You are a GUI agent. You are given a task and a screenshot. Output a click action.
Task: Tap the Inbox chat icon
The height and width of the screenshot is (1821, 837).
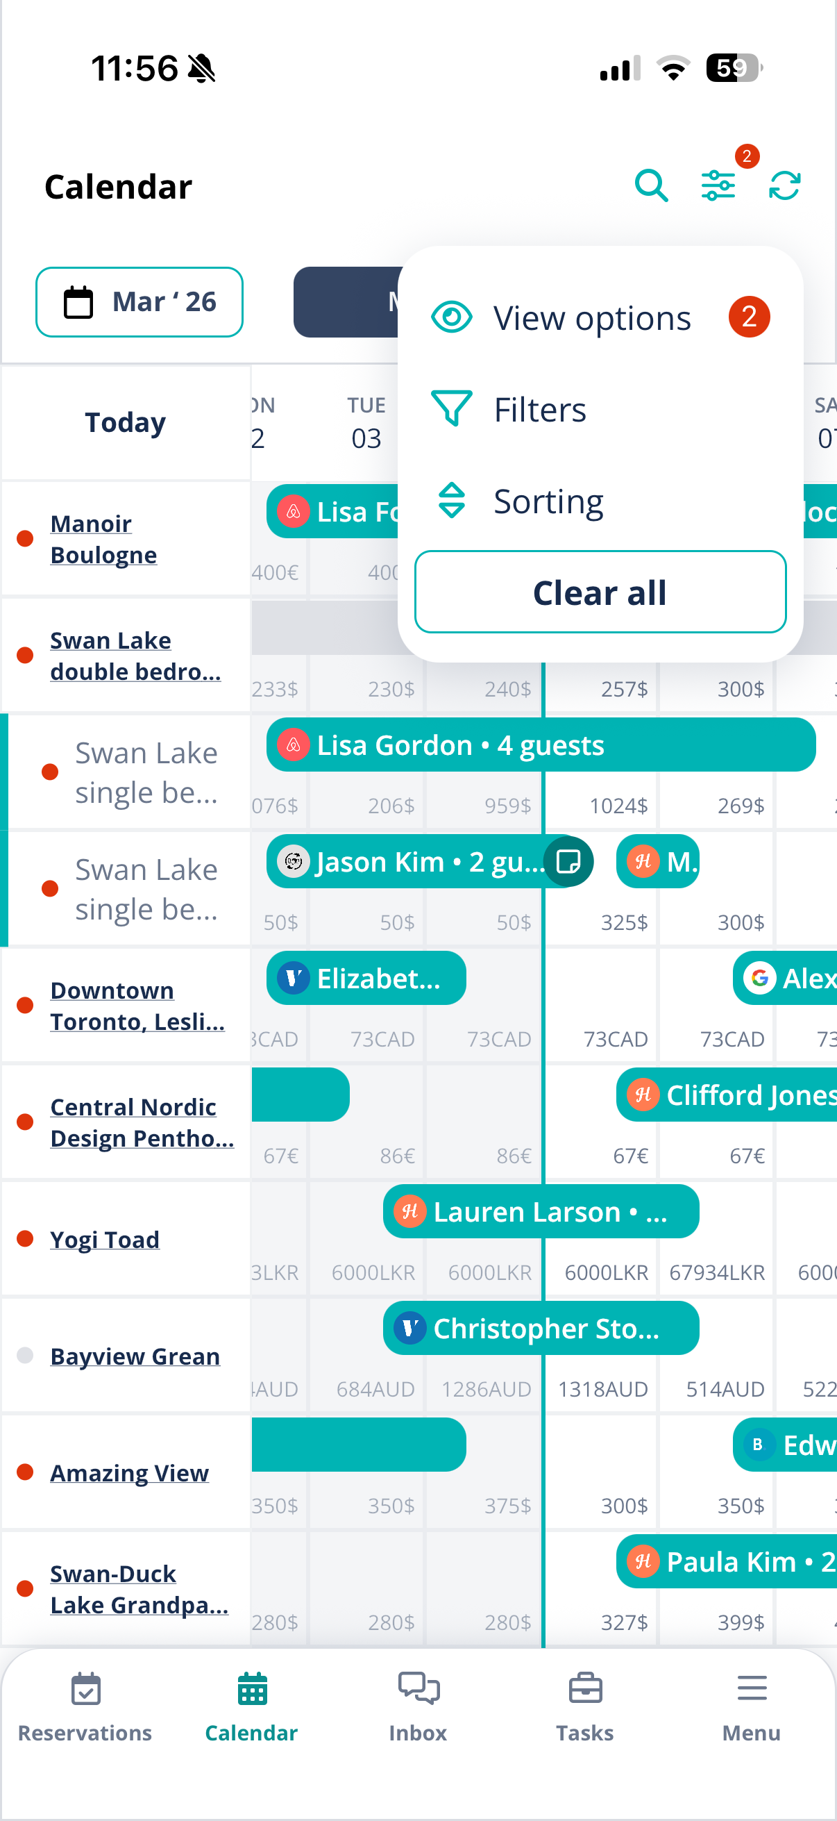(x=418, y=1688)
